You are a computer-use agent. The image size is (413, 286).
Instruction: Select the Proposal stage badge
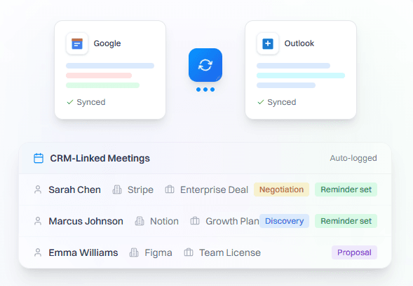[x=354, y=252]
